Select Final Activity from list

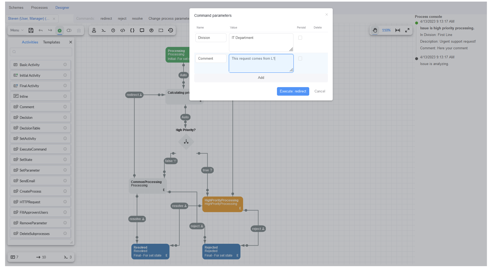coord(40,86)
